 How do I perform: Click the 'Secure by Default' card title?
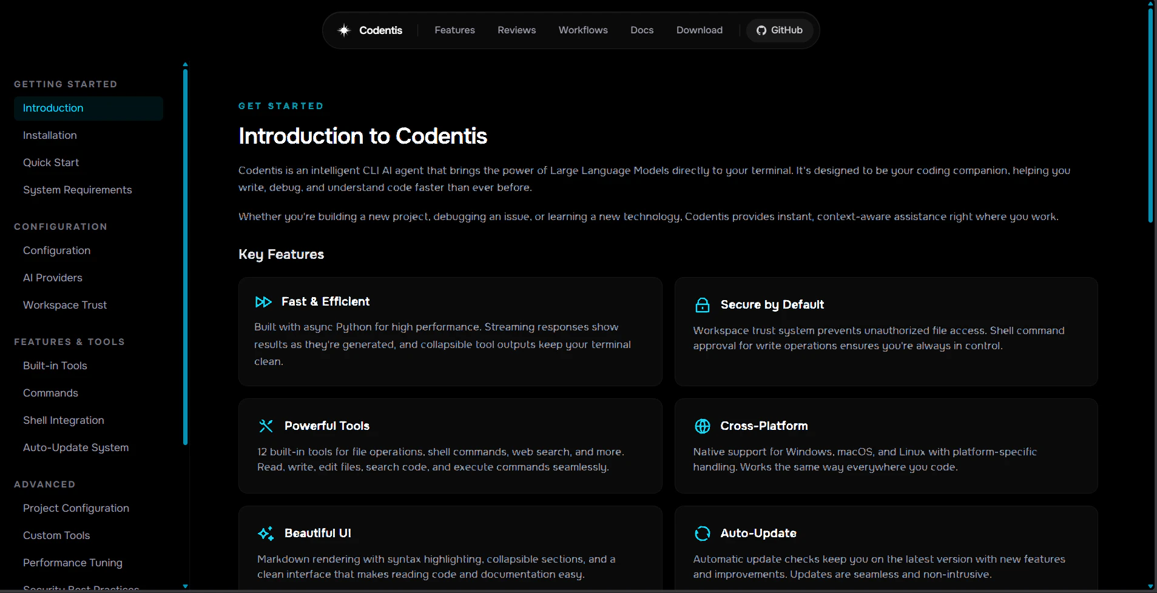coord(772,305)
